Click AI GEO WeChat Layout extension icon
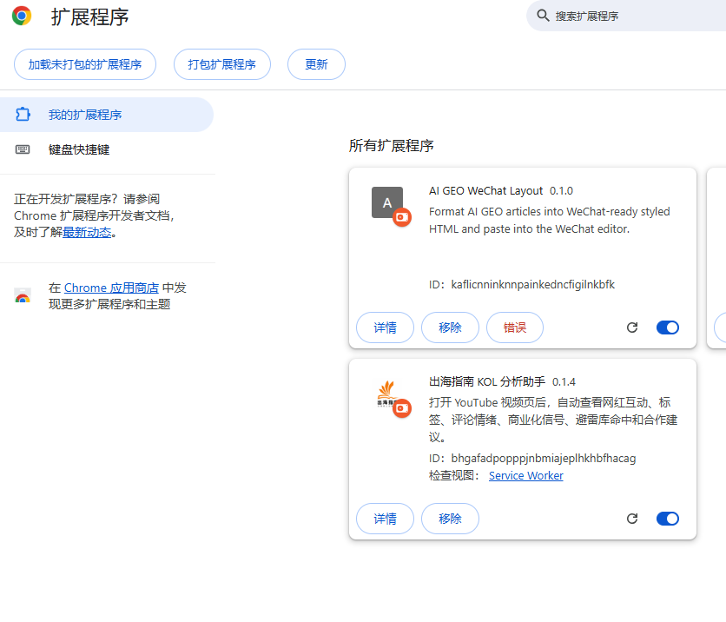 [x=387, y=202]
